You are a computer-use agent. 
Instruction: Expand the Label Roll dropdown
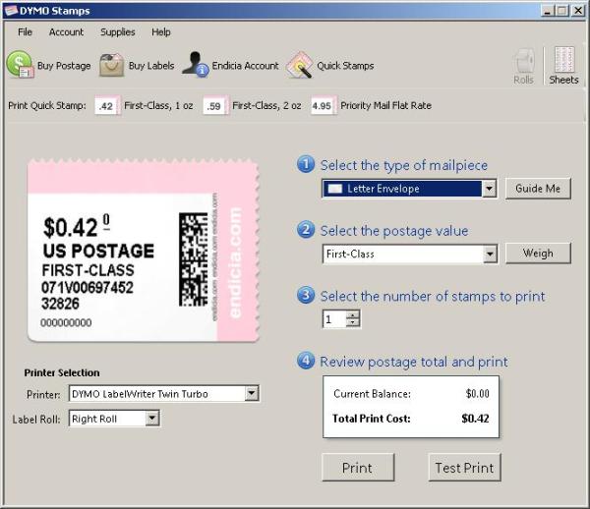click(x=152, y=419)
